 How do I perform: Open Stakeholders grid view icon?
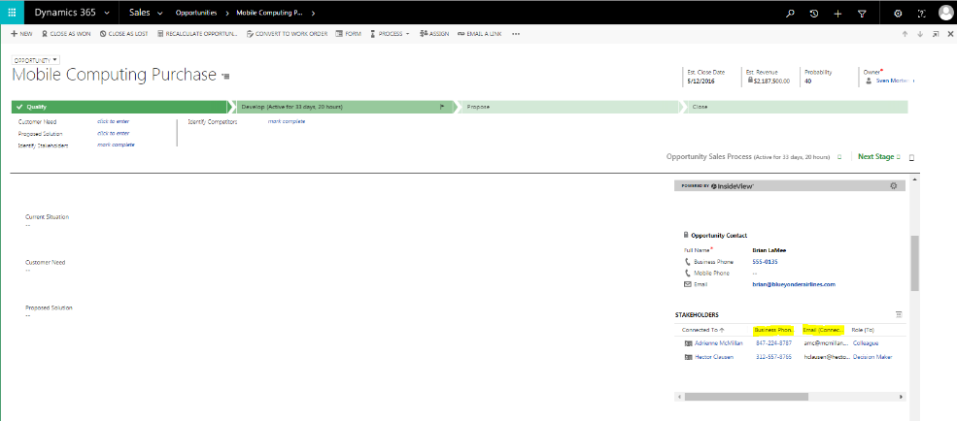tap(899, 314)
